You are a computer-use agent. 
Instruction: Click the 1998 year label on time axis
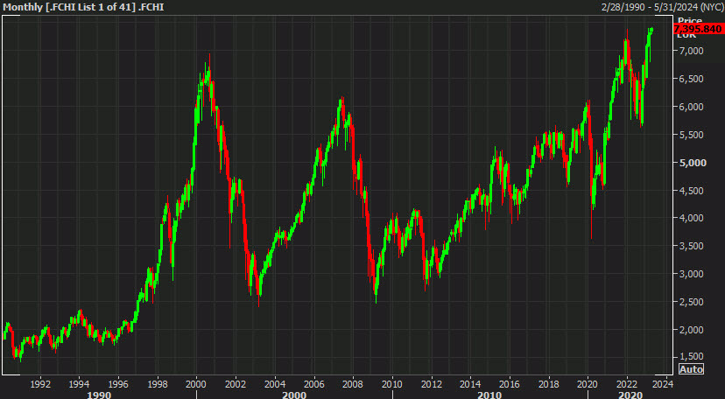point(158,383)
